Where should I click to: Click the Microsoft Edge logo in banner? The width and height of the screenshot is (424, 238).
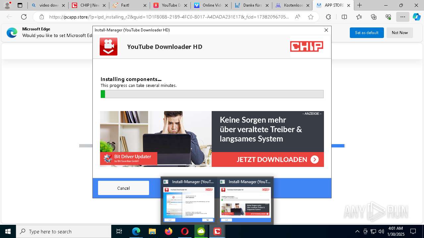tap(12, 33)
